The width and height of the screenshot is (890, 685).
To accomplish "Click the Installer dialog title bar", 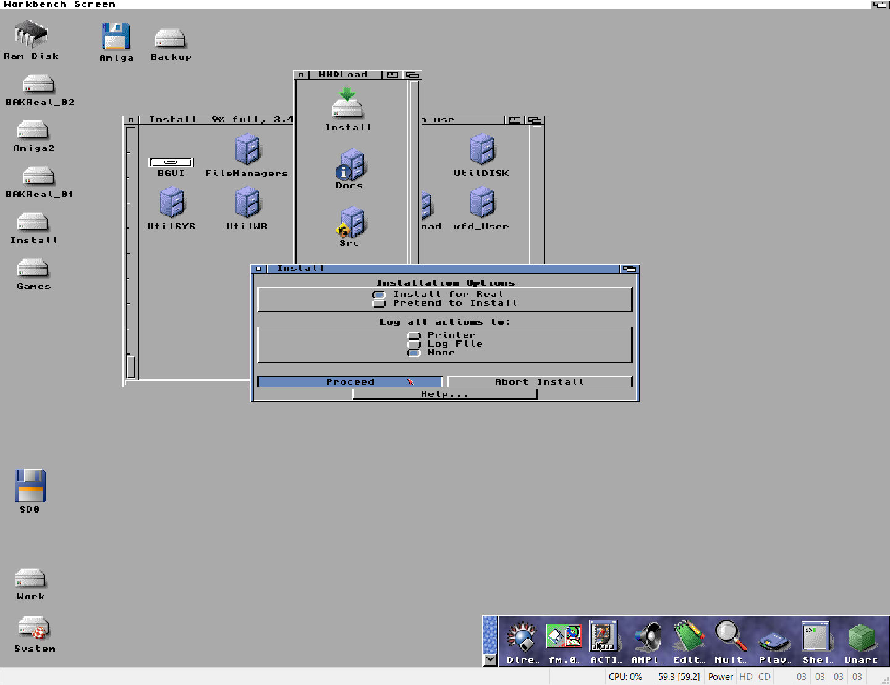I will [x=443, y=269].
